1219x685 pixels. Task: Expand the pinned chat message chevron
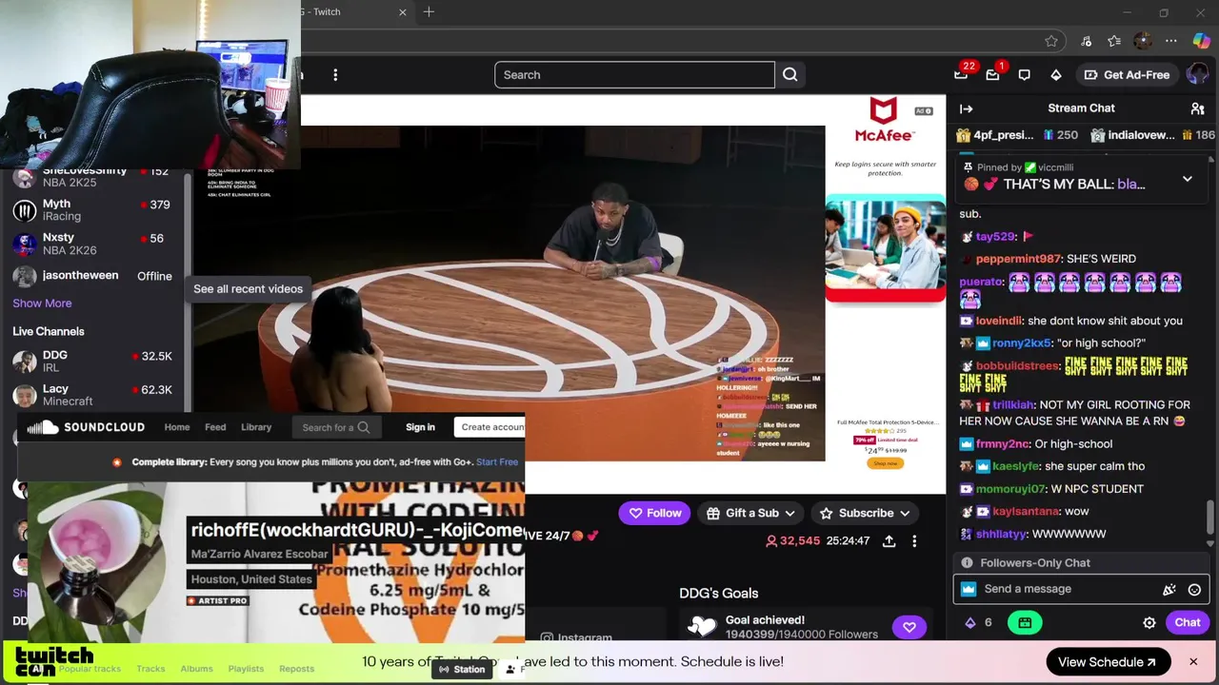click(x=1187, y=178)
